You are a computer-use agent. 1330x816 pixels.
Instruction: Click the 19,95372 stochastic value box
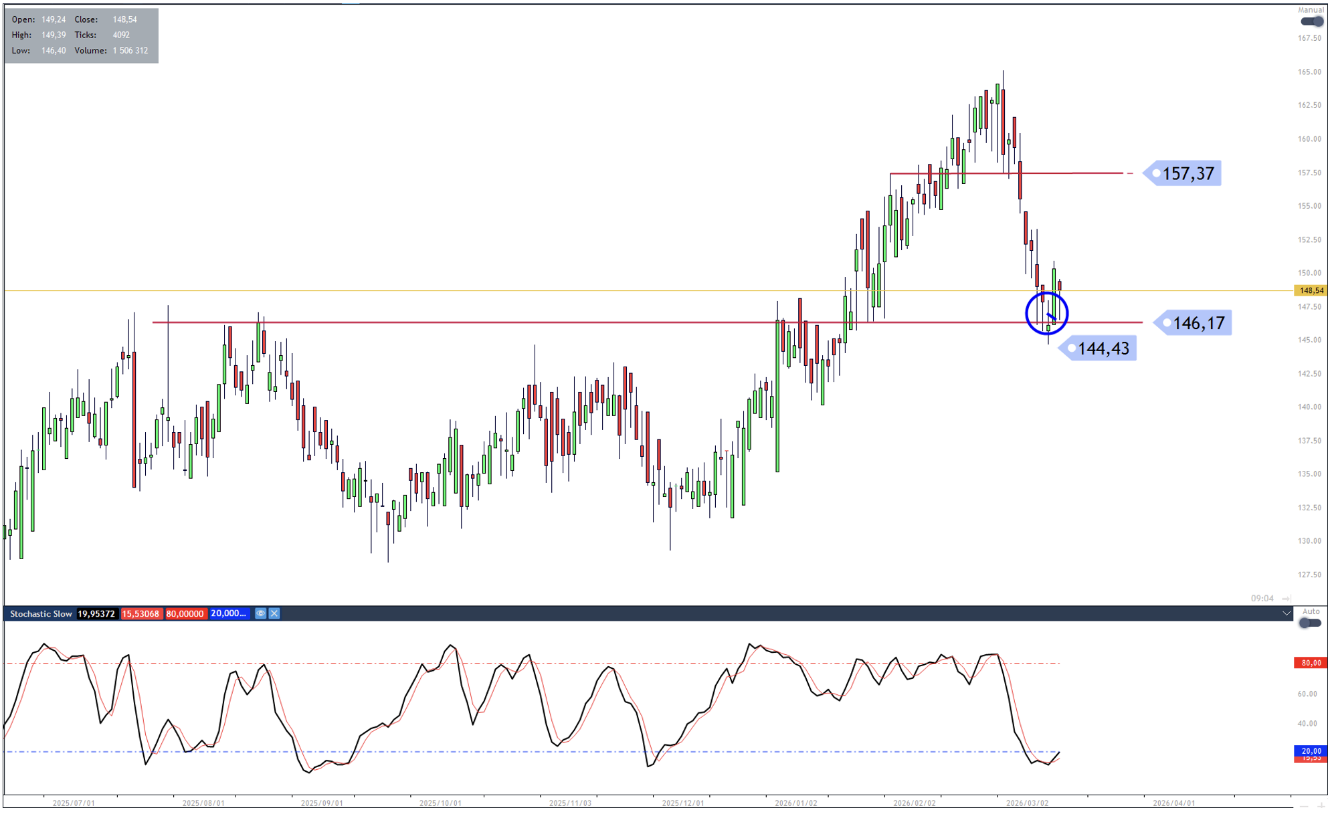click(96, 613)
